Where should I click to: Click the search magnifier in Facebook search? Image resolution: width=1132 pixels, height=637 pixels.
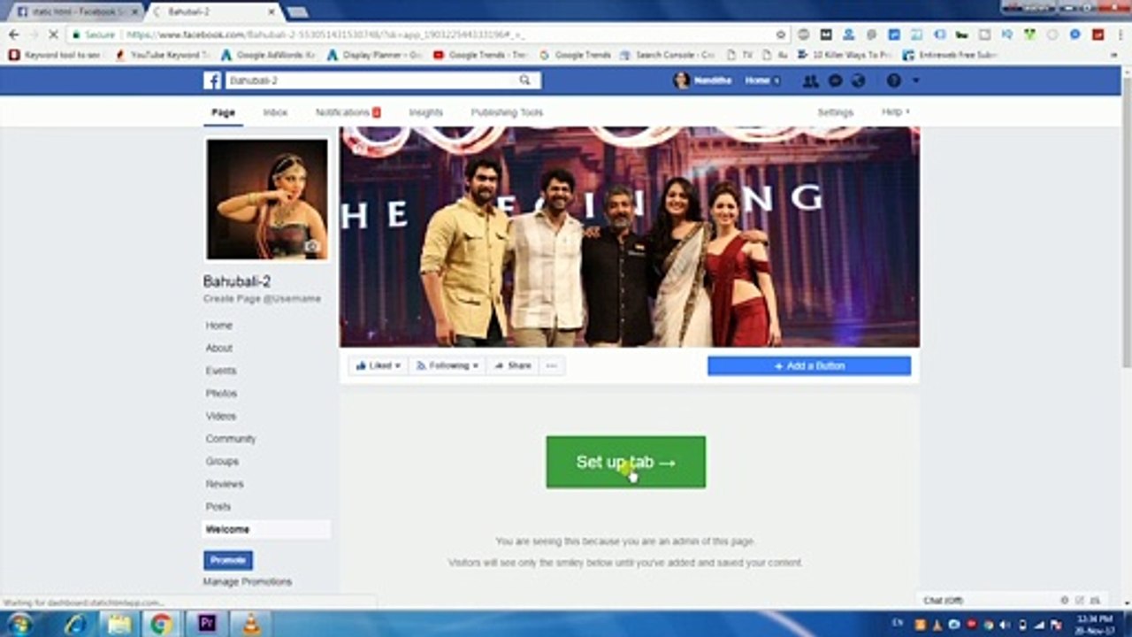(524, 81)
